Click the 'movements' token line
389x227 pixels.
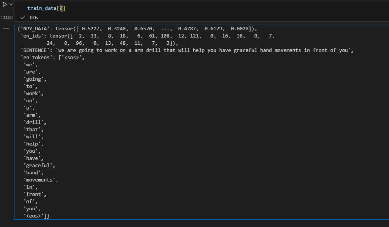click(x=40, y=180)
